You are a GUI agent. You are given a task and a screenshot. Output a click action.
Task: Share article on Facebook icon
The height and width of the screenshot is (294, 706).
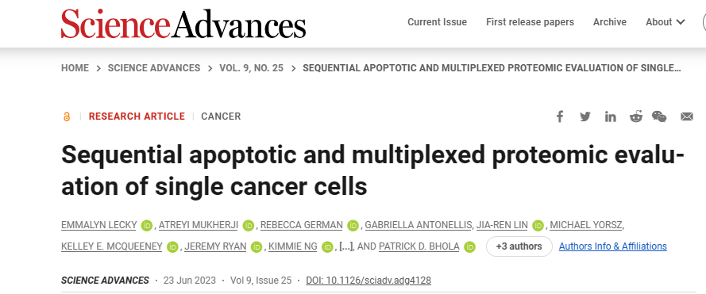[x=559, y=116]
